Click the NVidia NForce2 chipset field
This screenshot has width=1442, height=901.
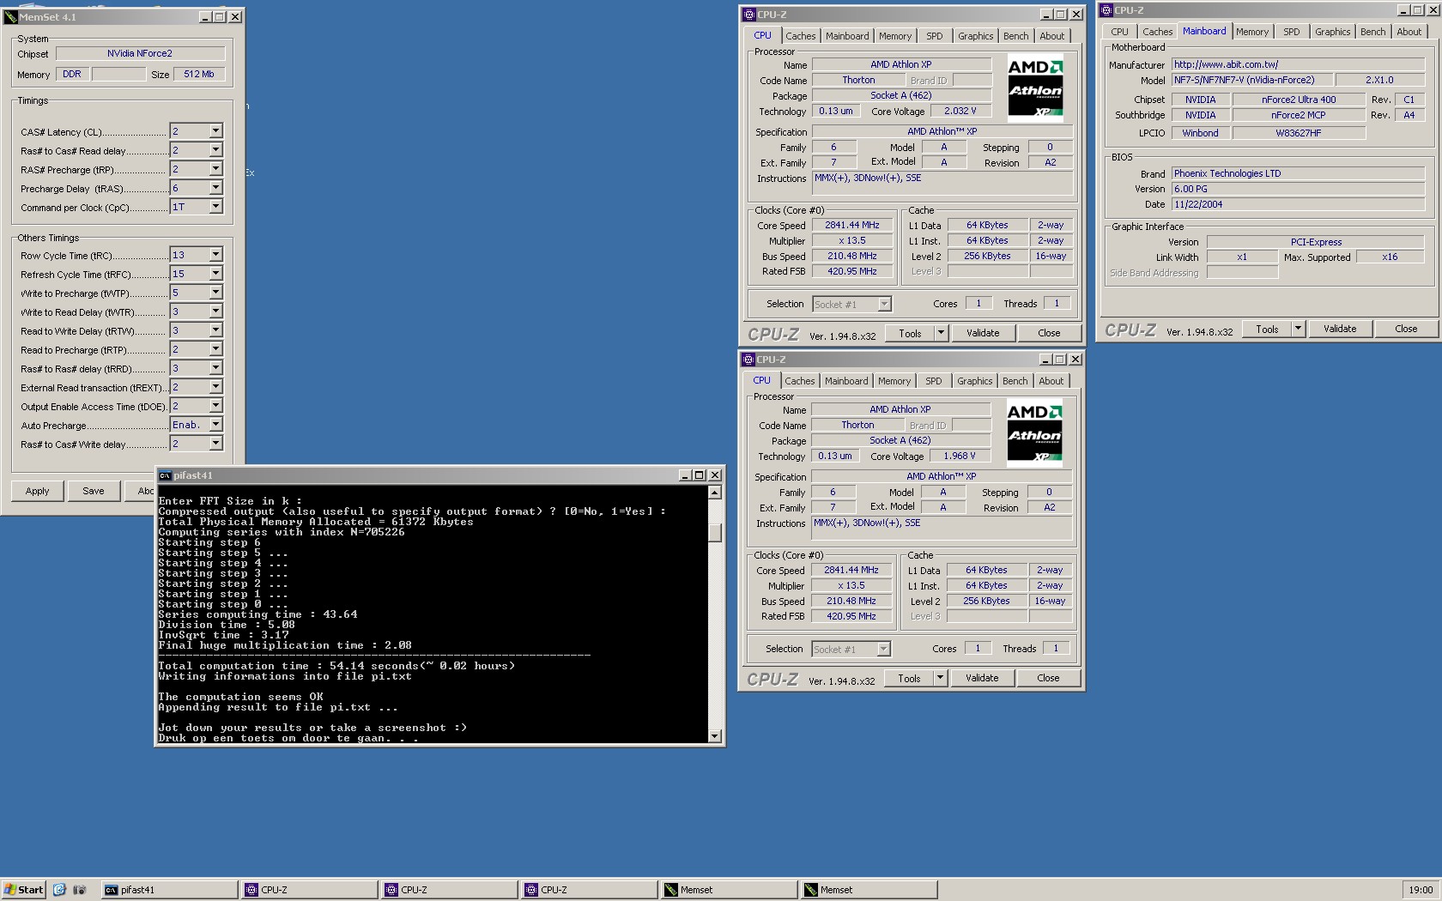point(140,53)
